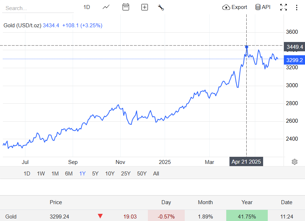Select the 6M range tab

coord(69,173)
